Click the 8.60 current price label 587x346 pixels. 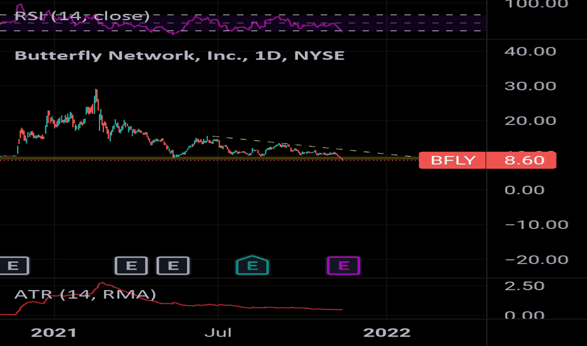coord(521,160)
